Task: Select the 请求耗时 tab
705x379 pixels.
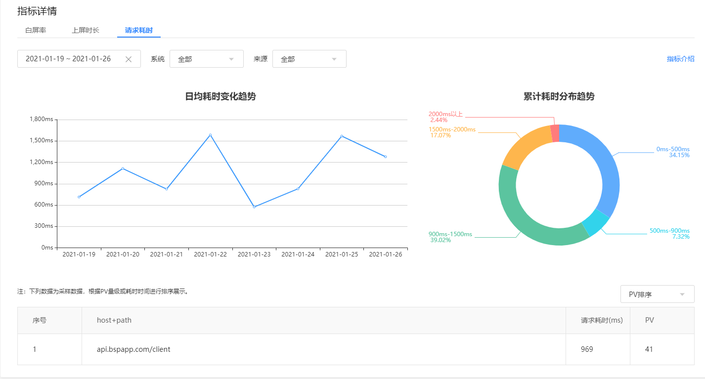Action: 138,30
